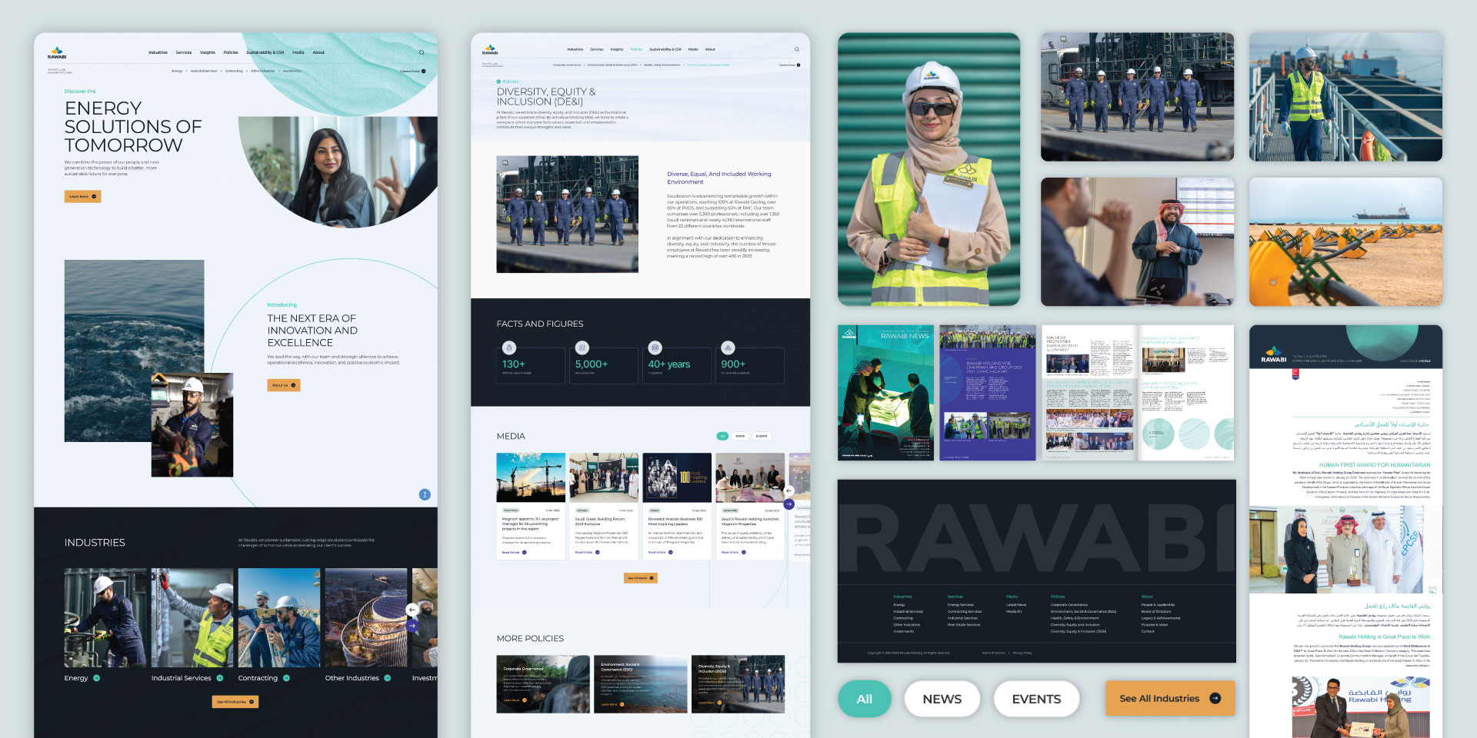Click the next-arrow carousel icon in Media section
The image size is (1477, 738).
coord(789,504)
